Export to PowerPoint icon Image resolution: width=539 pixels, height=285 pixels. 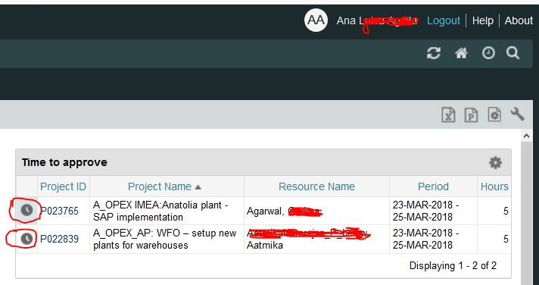(x=472, y=115)
